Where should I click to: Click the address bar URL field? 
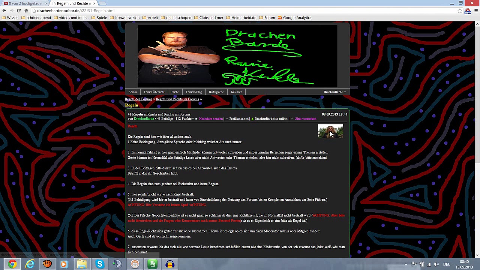pos(225,10)
